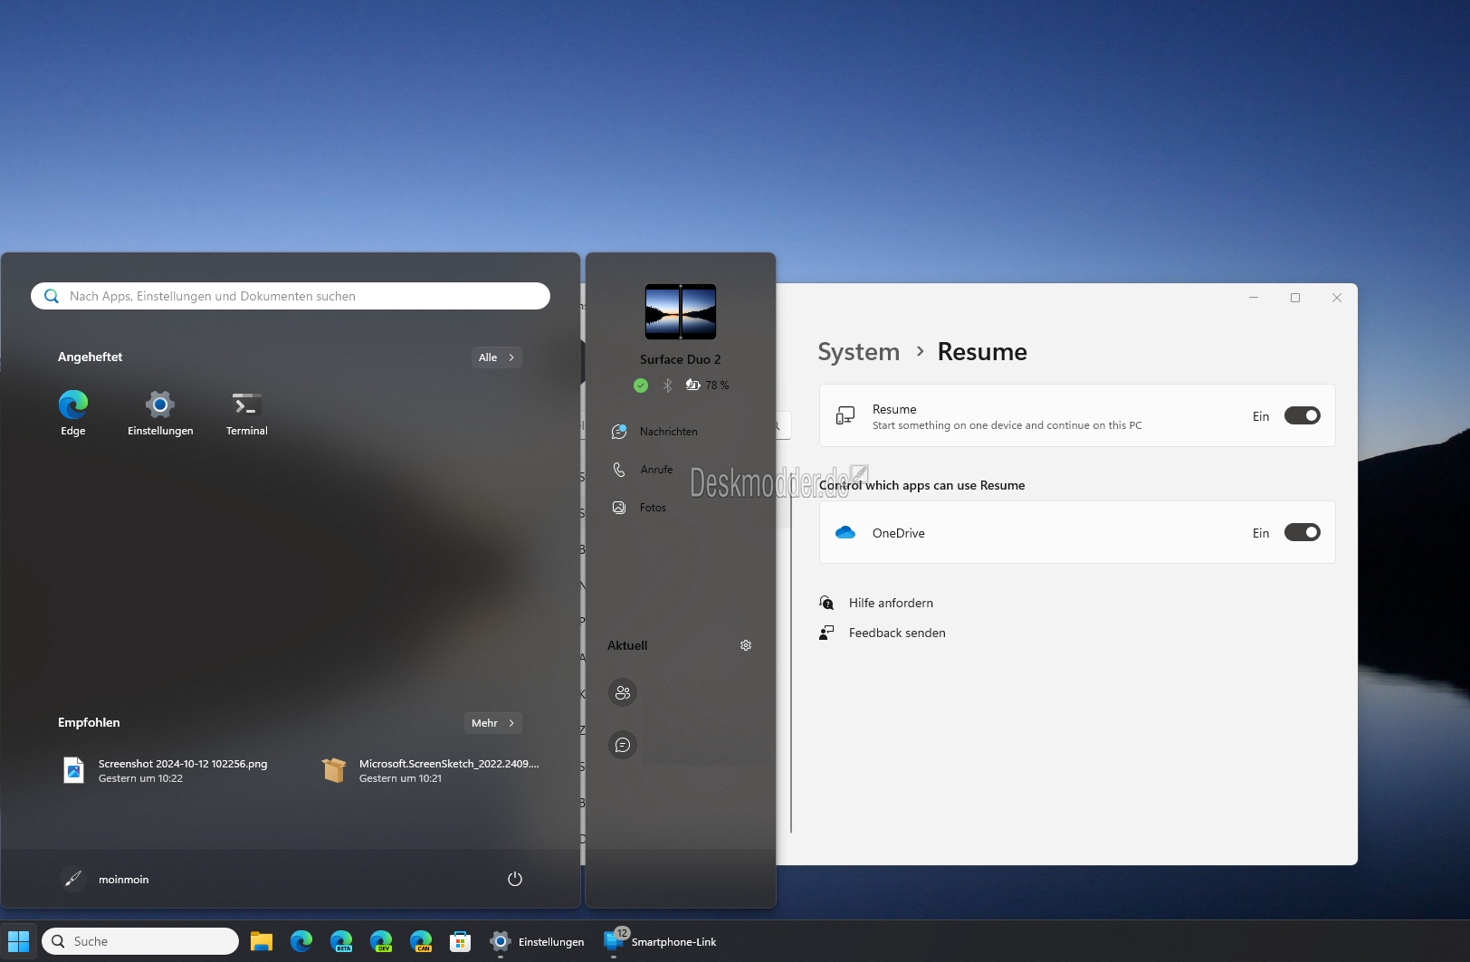The image size is (1470, 962).
Task: Go back to System breadcrumb
Action: (x=859, y=351)
